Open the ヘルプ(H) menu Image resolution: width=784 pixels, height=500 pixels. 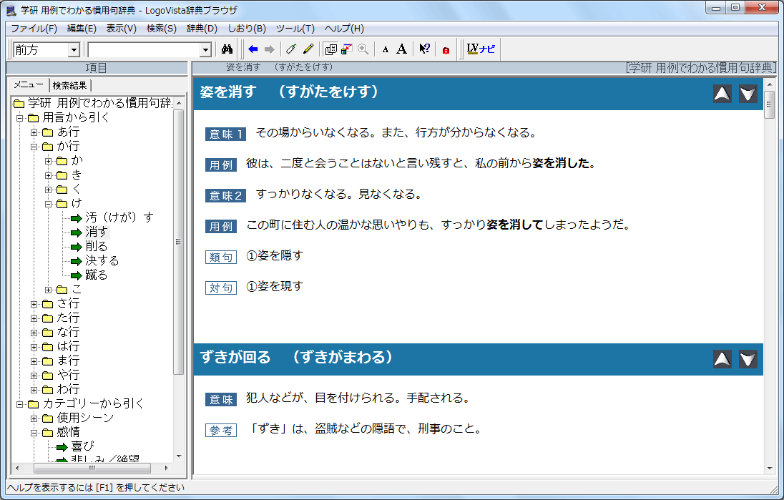click(344, 29)
